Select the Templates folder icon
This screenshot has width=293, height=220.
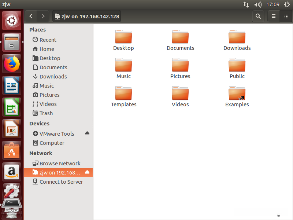pyautogui.click(x=123, y=93)
